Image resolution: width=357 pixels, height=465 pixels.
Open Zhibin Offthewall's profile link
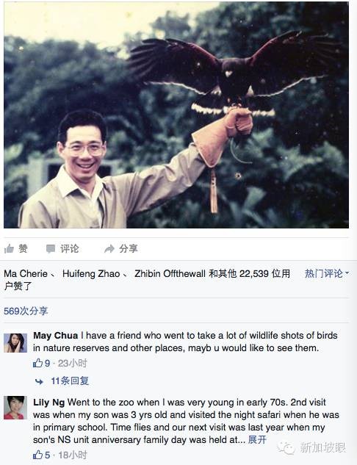click(x=170, y=273)
